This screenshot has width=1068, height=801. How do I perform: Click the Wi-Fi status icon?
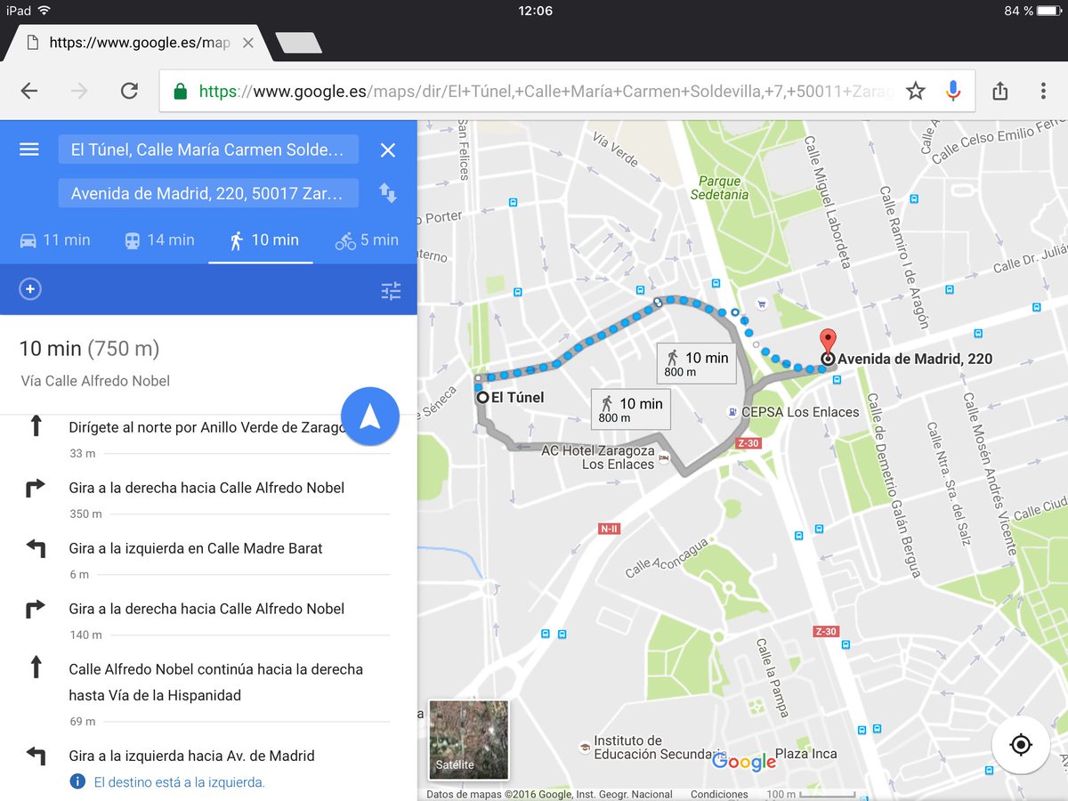tap(44, 11)
